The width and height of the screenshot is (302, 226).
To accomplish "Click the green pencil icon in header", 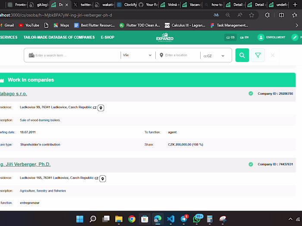I will tap(295, 37).
